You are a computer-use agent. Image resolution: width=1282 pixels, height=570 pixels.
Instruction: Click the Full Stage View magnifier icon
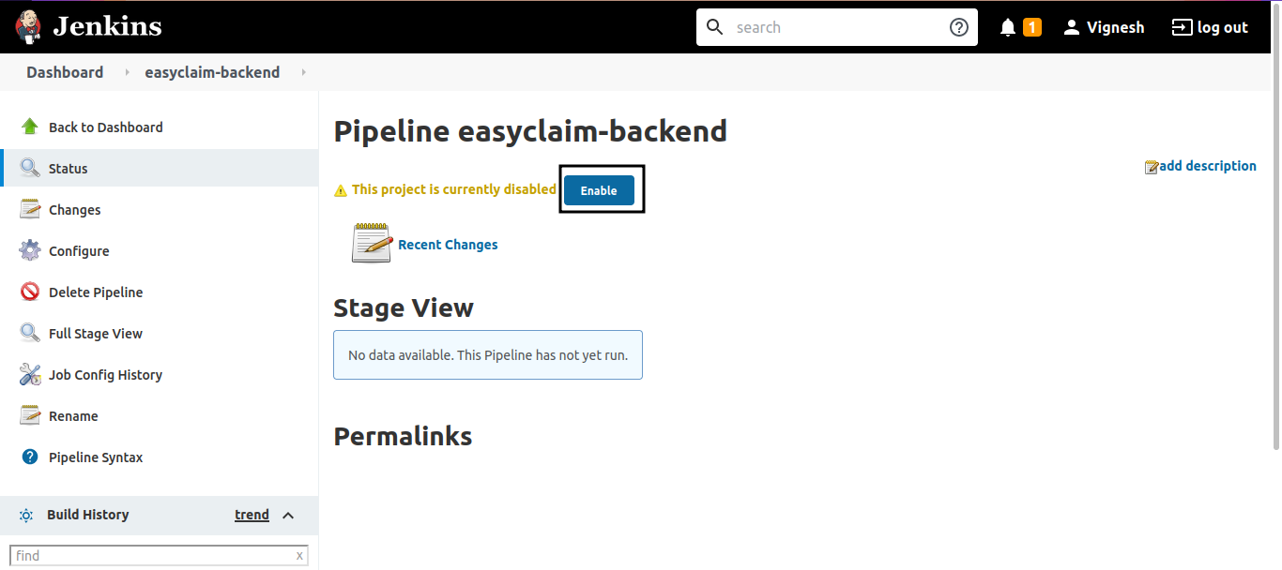(30, 333)
